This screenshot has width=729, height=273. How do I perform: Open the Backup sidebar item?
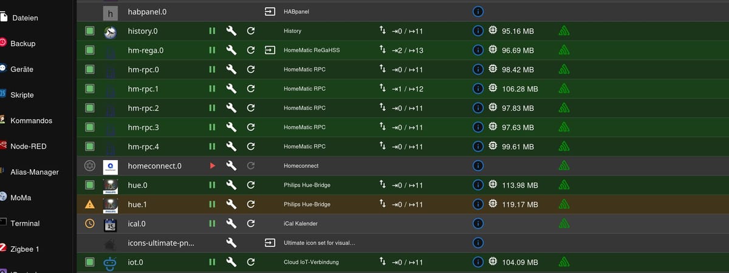(x=22, y=44)
